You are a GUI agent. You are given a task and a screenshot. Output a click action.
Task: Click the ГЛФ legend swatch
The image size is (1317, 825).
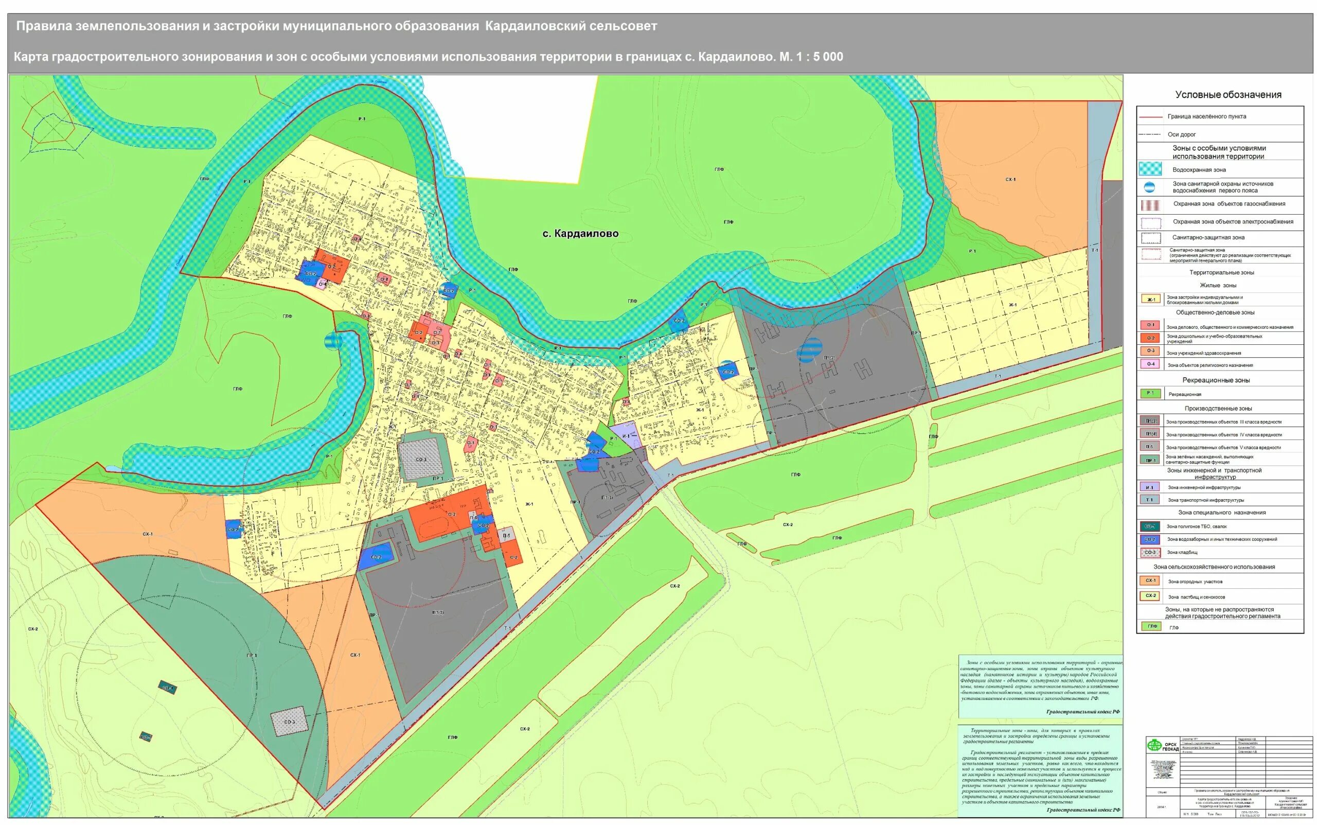pyautogui.click(x=1151, y=626)
